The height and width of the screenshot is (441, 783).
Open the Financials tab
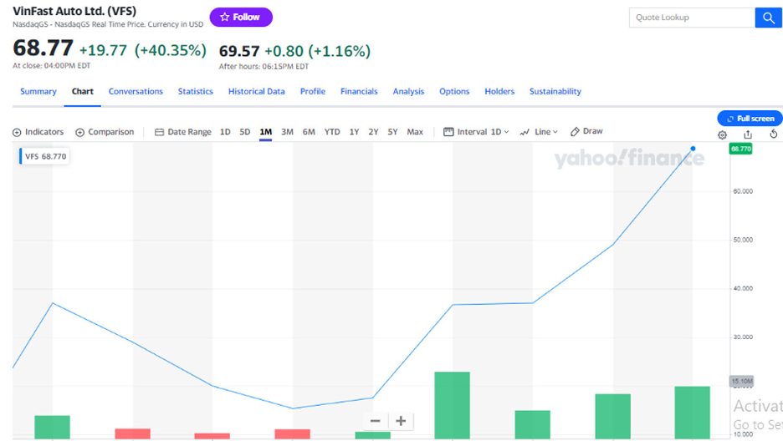point(359,92)
